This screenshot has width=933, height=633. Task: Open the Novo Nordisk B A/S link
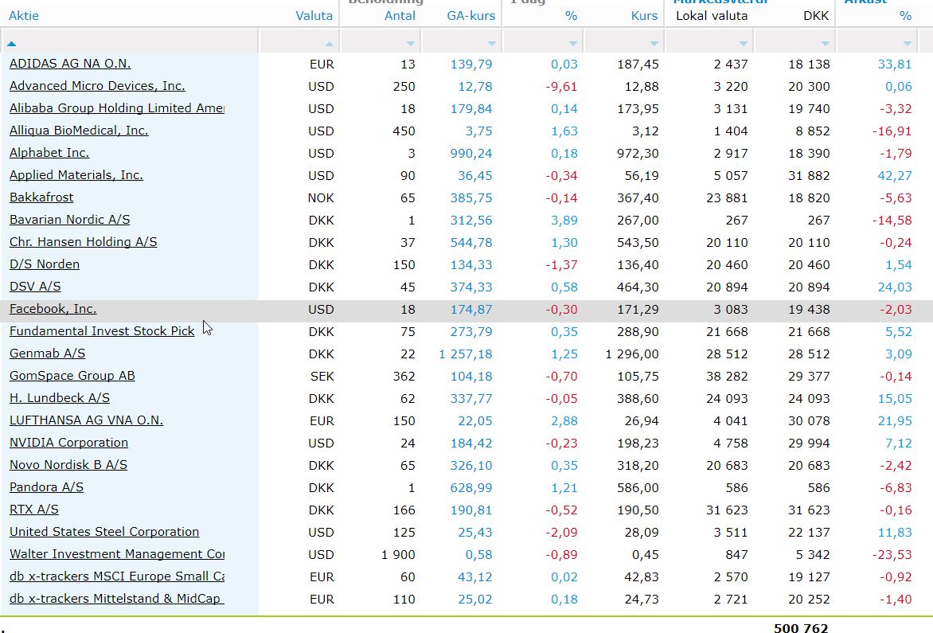click(x=68, y=465)
